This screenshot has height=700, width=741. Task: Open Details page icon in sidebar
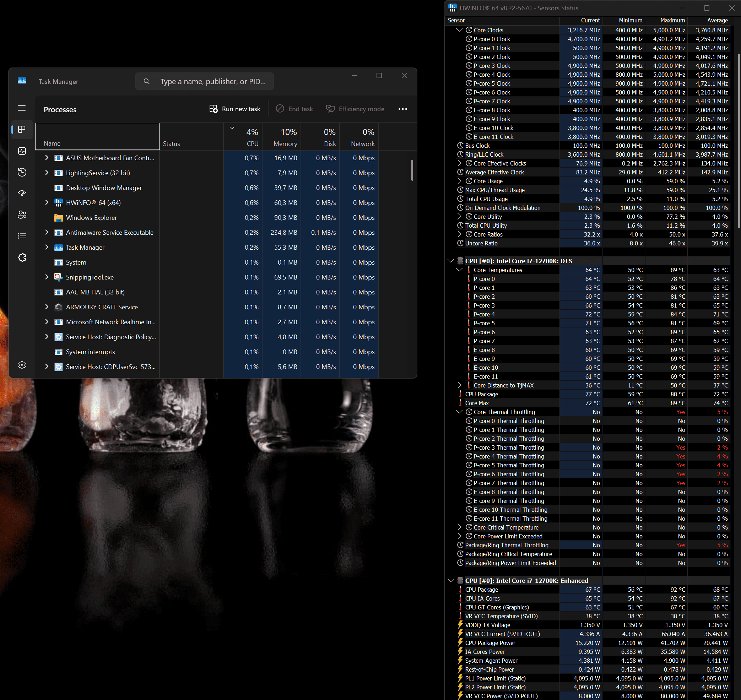(x=22, y=236)
